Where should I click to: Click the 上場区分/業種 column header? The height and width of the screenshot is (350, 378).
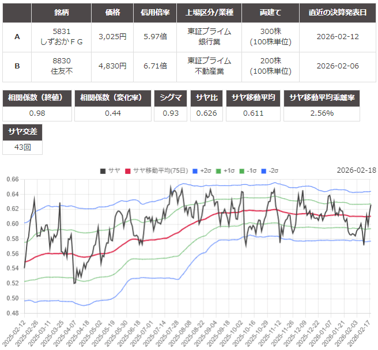pyautogui.click(x=209, y=13)
